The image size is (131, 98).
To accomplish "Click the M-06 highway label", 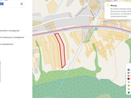I will (65, 29).
